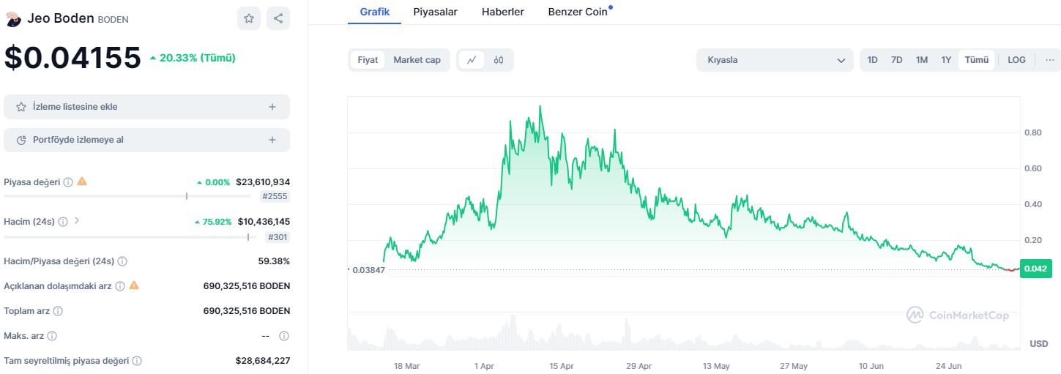
Task: Click warning icon beside Piyasa değeri
Action: pos(82,181)
